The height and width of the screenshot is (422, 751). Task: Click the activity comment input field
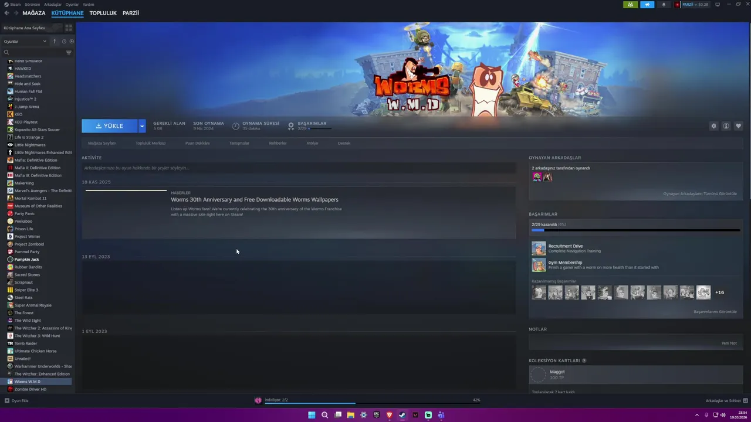tap(299, 168)
